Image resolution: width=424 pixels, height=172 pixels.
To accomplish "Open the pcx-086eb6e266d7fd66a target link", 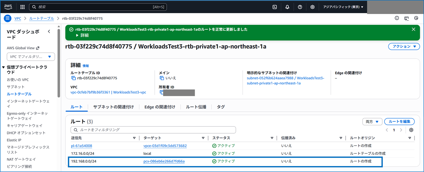I will pyautogui.click(x=164, y=161).
